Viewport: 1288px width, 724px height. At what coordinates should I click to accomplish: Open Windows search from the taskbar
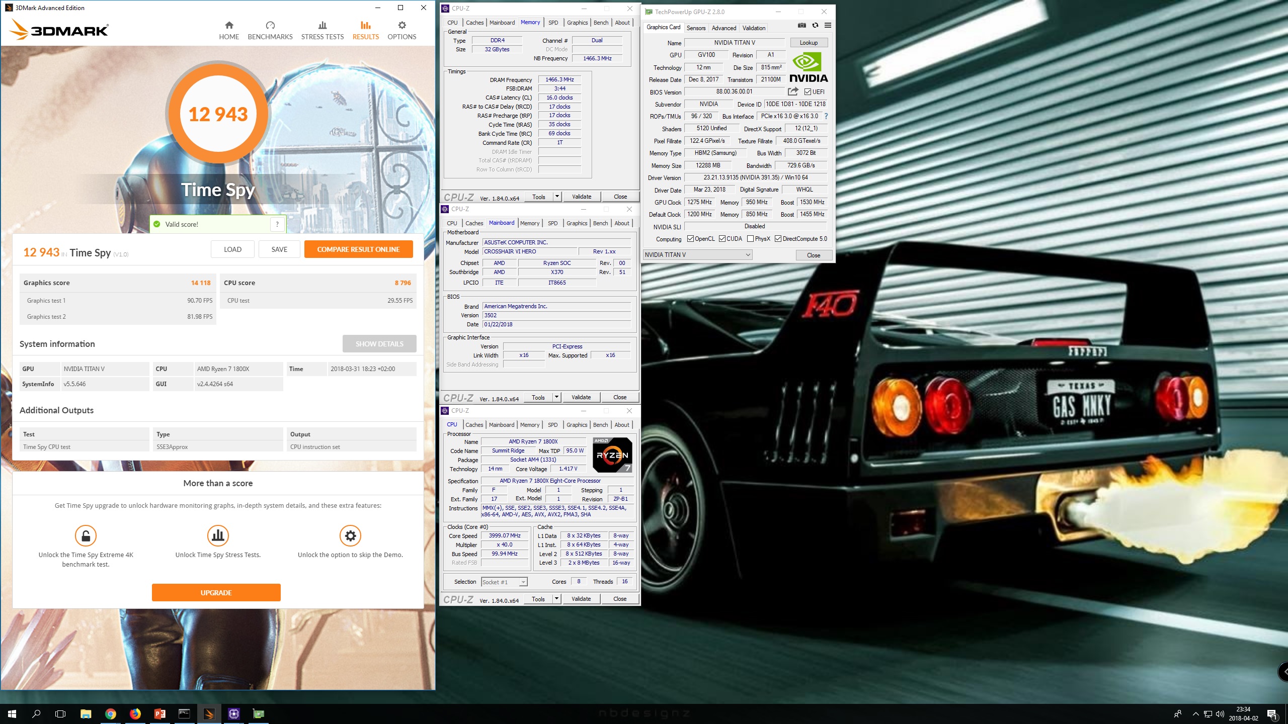36,714
